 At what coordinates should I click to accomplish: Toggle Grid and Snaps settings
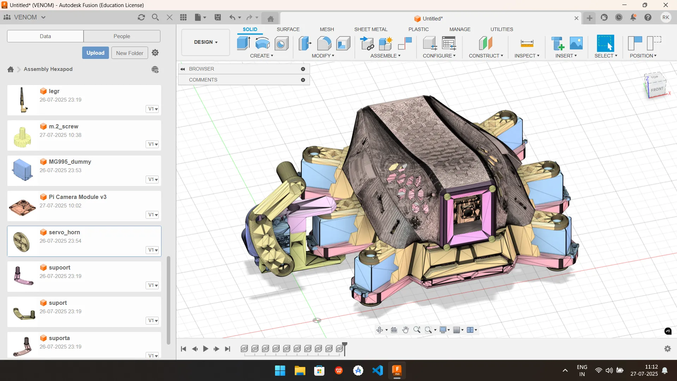(x=458, y=330)
